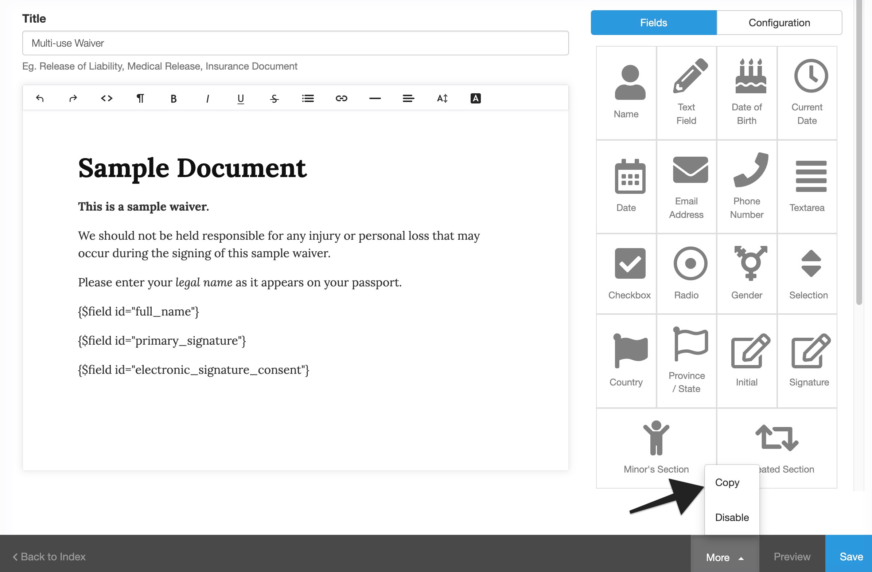Add a Text Field element
The height and width of the screenshot is (572, 872).
(686, 93)
